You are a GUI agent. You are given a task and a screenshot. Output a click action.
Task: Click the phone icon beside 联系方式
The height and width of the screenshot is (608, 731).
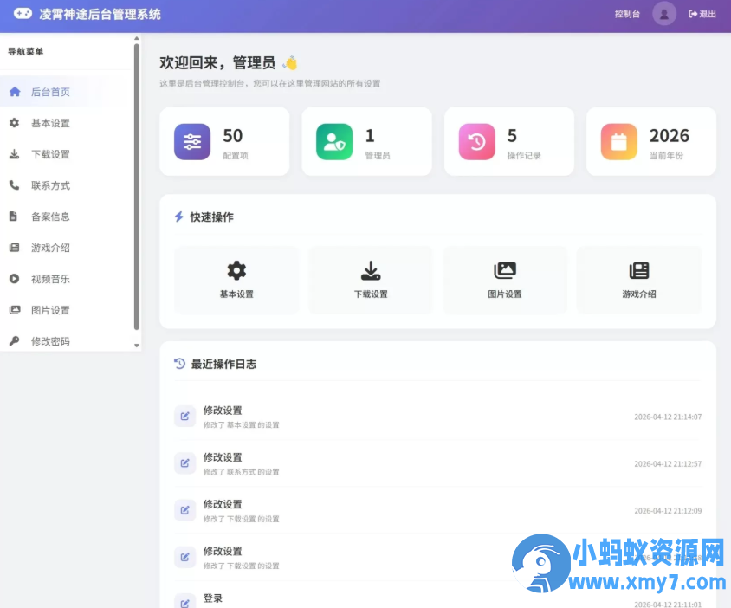14,184
